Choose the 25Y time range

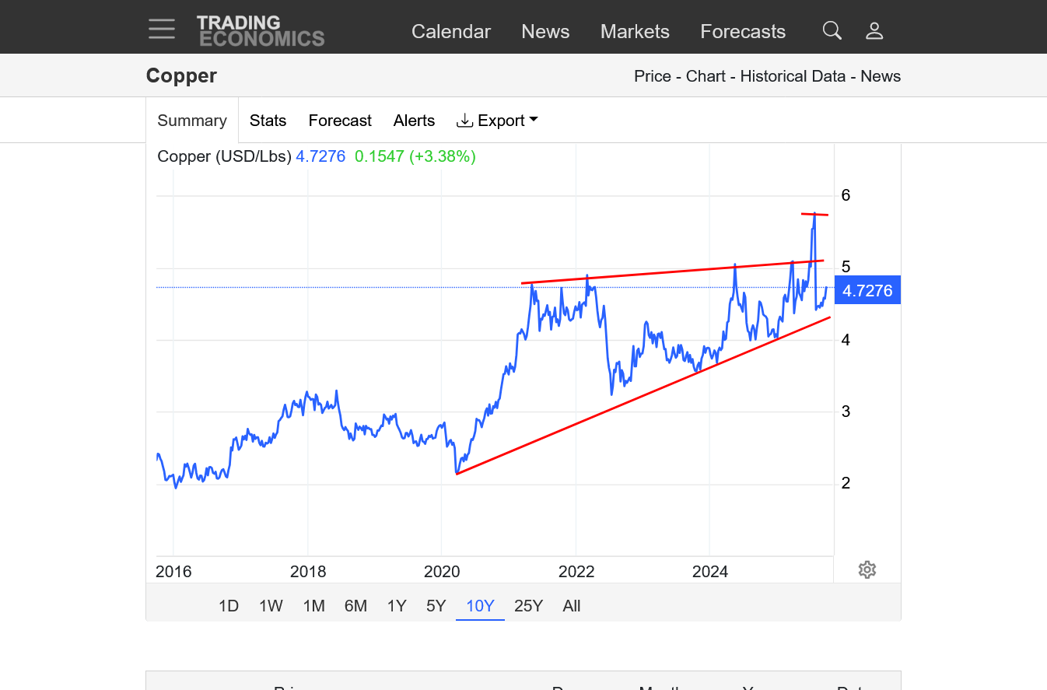(528, 606)
